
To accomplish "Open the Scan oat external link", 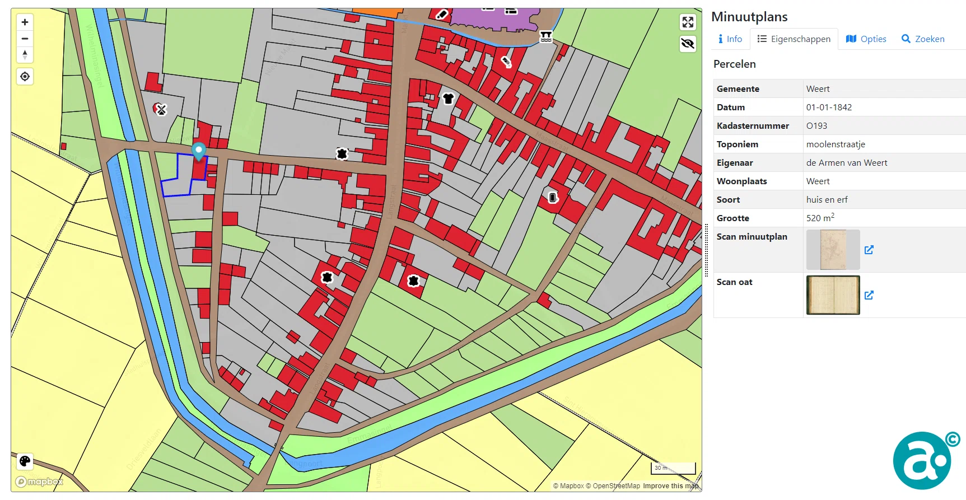I will (x=869, y=295).
